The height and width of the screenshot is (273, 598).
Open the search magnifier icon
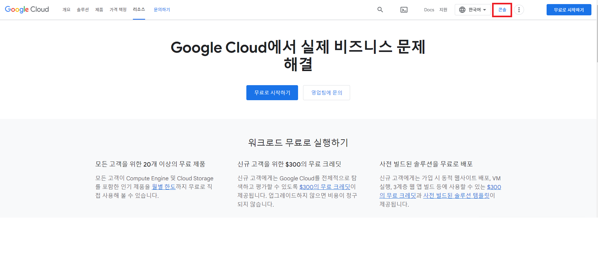click(x=380, y=10)
